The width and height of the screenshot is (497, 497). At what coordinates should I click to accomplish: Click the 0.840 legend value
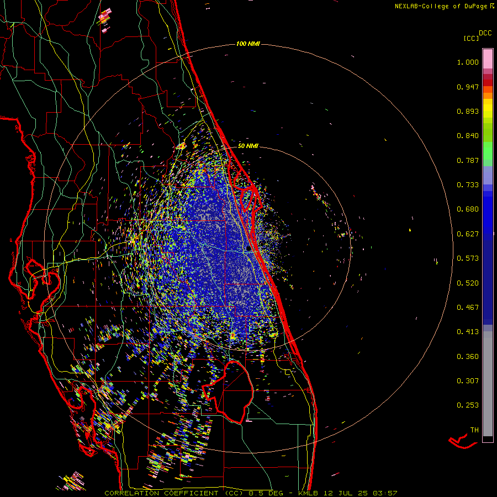(468, 136)
